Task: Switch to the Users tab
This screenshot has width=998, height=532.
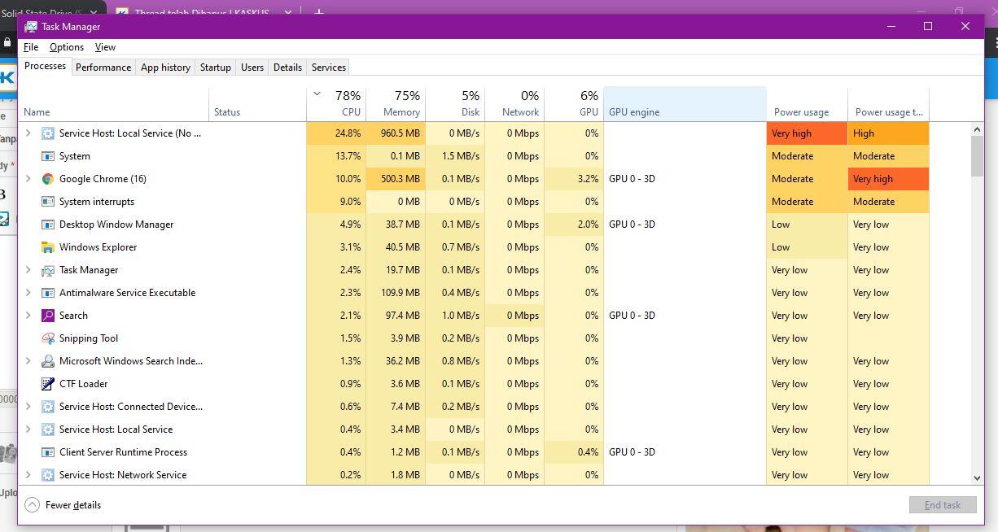Action: (252, 68)
